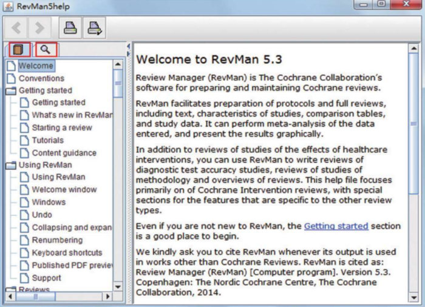This screenshot has height=307, width=425.
Task: Open Published PDF preview topic
Action: [x=72, y=265]
